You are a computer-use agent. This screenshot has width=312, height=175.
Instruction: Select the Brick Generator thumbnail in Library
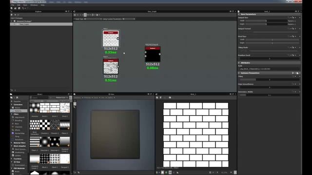(35, 125)
